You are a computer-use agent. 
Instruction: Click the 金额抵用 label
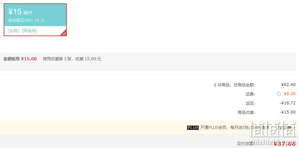coord(11,59)
